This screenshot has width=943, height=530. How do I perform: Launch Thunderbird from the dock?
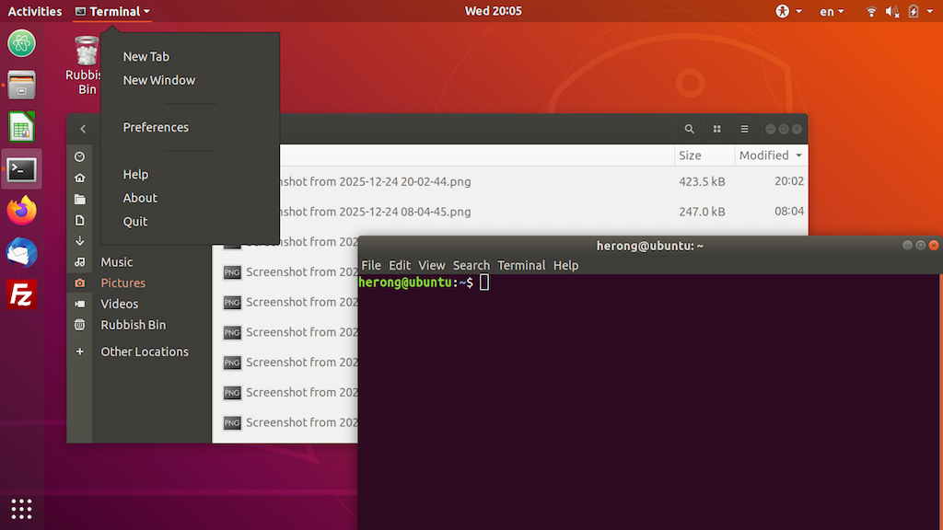20,253
